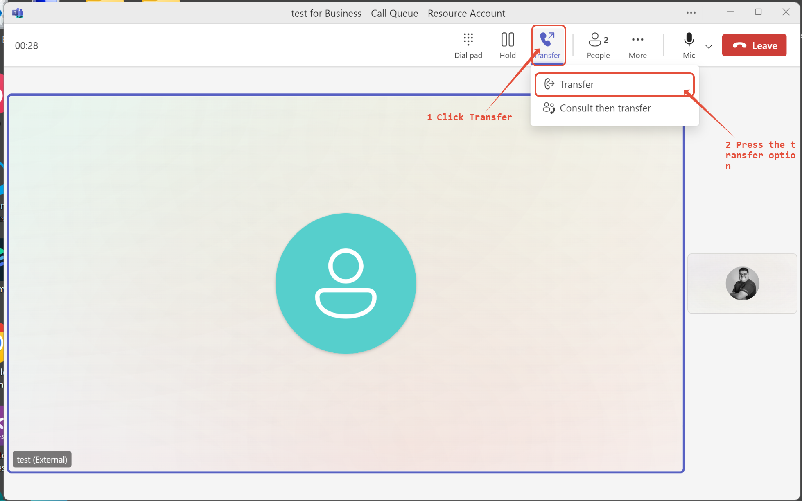Close the call window
Screen dimensions: 802x501
786,12
